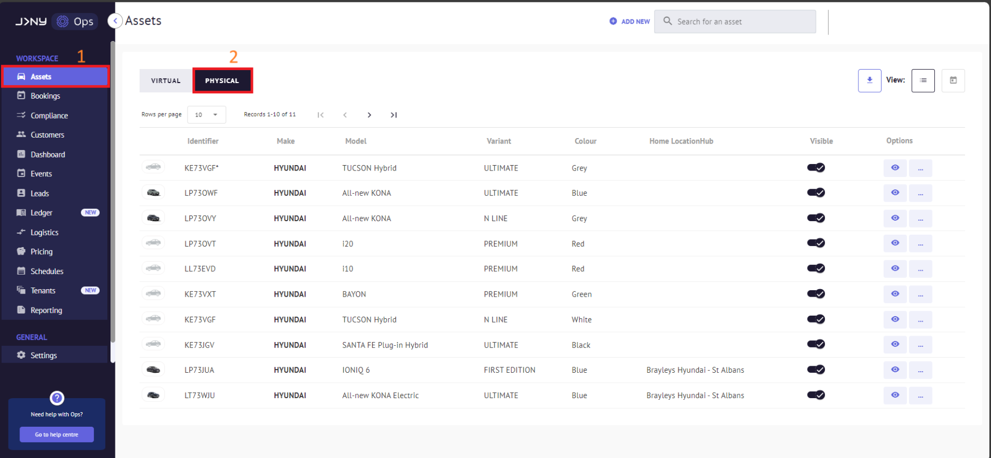View asset KE73VGF* with eye icon

pyautogui.click(x=895, y=168)
